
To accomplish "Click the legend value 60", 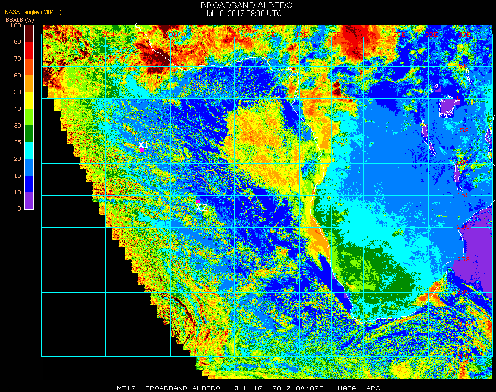I will point(17,75).
